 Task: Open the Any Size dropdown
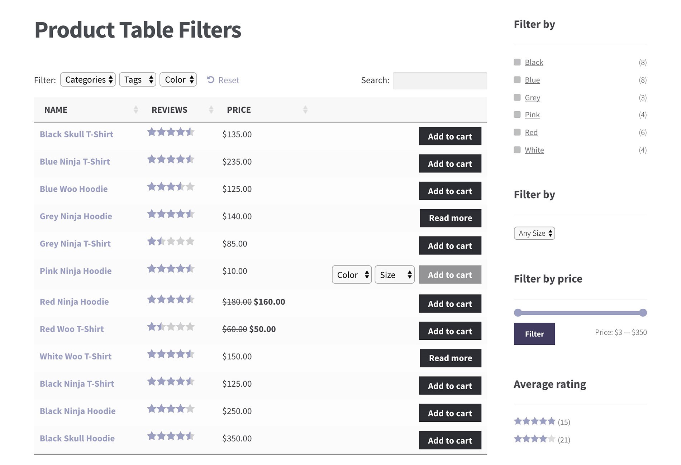pos(534,233)
